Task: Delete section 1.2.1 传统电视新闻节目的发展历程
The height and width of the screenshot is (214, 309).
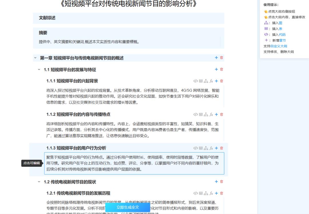Action: coord(221,193)
